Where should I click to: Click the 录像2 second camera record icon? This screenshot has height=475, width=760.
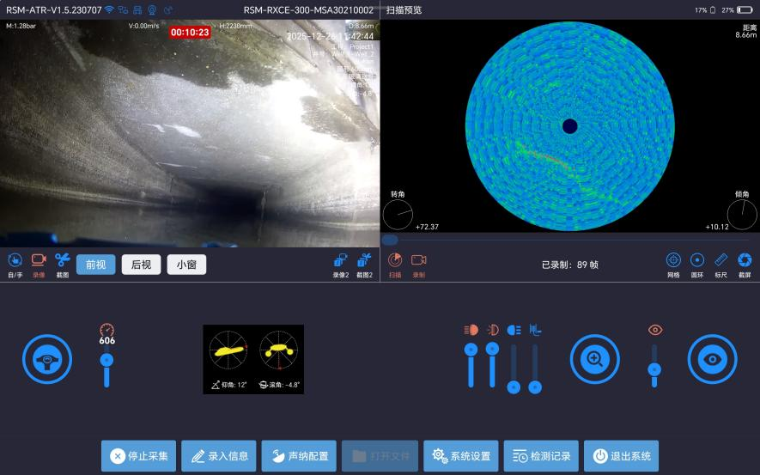tap(341, 260)
